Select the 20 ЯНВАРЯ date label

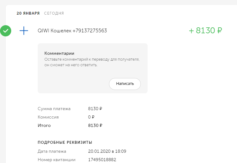click(x=28, y=13)
